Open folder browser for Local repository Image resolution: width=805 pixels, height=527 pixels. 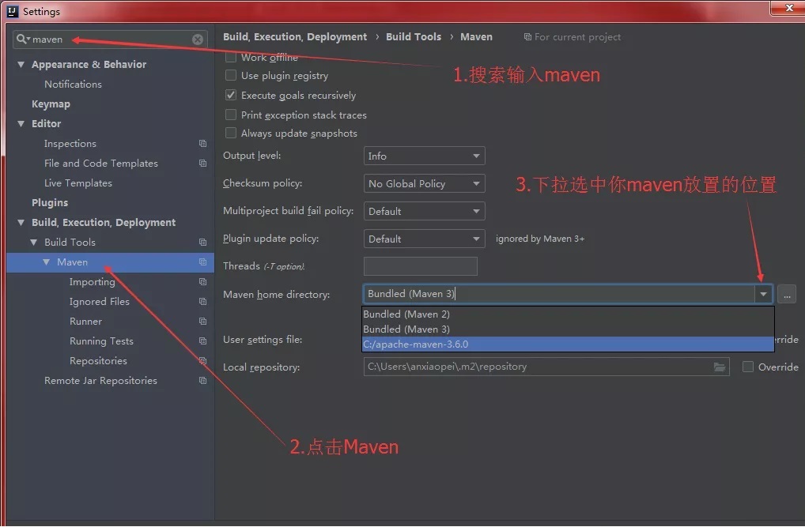pos(720,367)
